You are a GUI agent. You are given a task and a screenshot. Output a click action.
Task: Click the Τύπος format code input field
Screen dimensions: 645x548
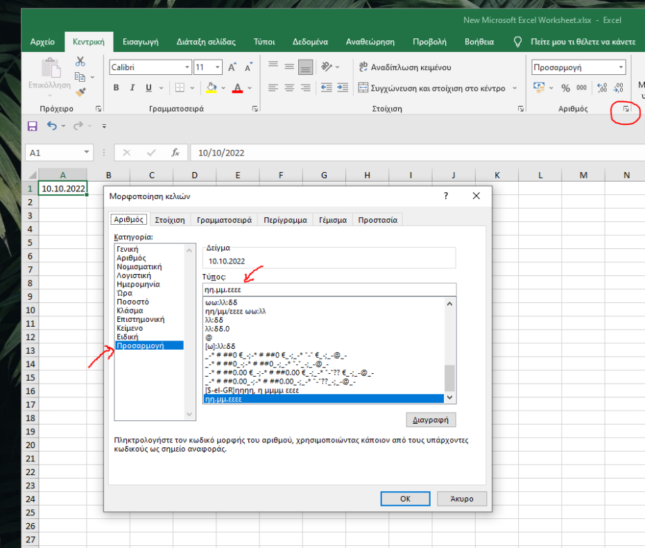click(x=329, y=290)
